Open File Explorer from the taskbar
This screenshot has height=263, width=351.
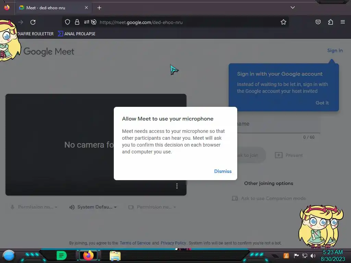tap(115, 255)
